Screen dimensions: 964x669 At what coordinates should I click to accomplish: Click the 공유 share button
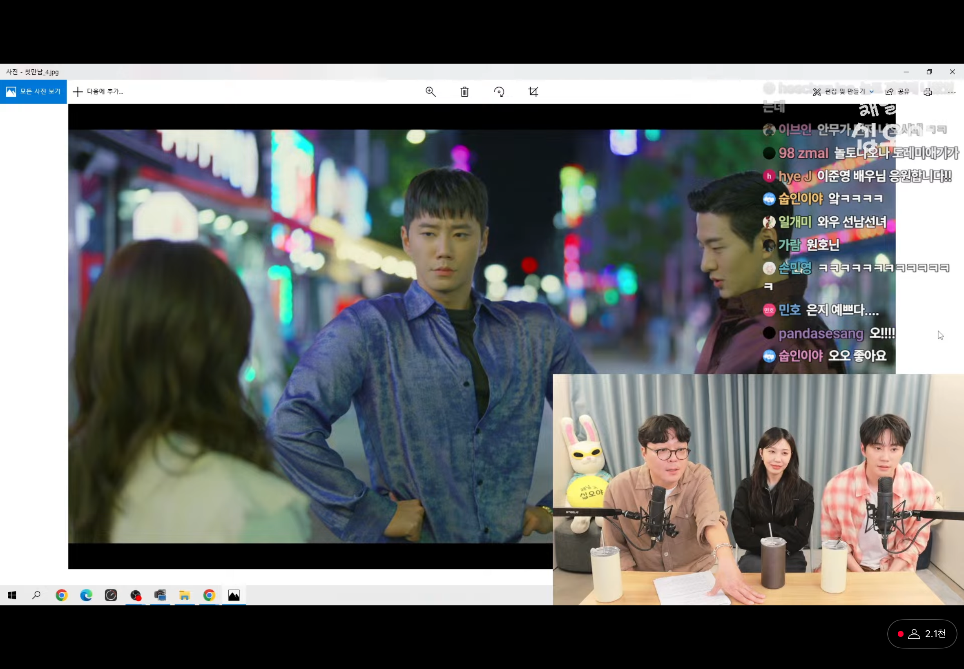click(897, 91)
